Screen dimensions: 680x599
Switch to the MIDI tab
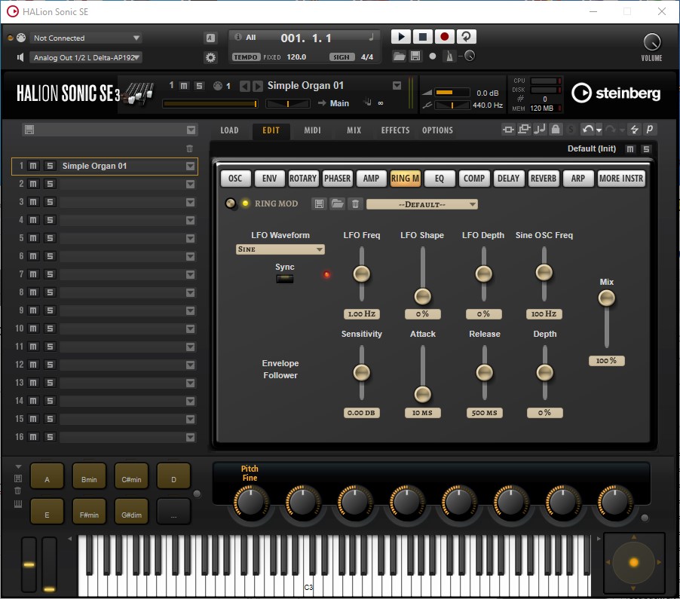pyautogui.click(x=312, y=130)
